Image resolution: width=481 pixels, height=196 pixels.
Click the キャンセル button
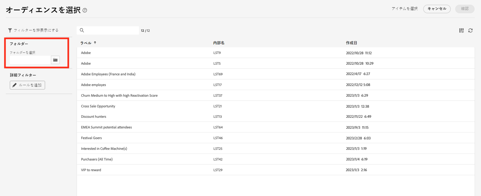coord(437,9)
